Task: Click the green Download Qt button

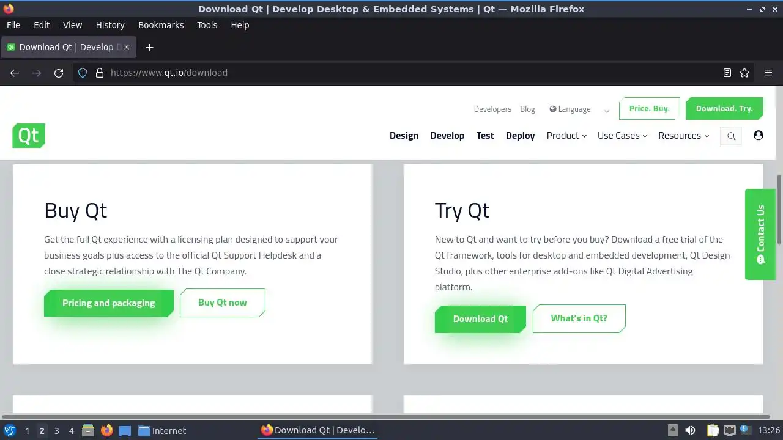Action: 480,319
